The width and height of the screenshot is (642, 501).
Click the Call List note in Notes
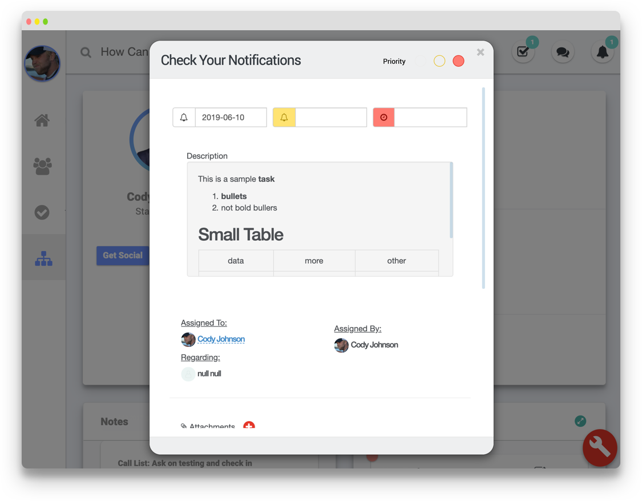(x=185, y=463)
